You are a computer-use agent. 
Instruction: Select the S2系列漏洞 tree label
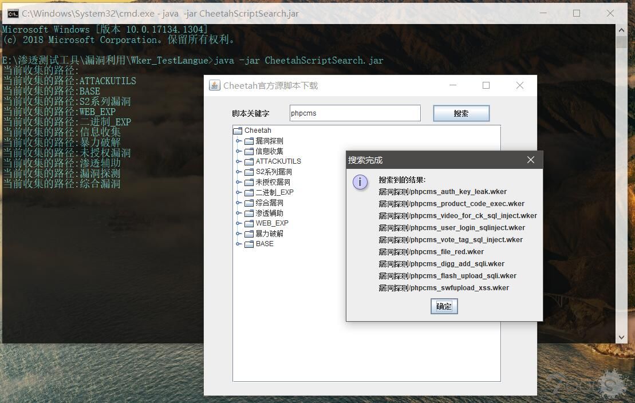274,172
